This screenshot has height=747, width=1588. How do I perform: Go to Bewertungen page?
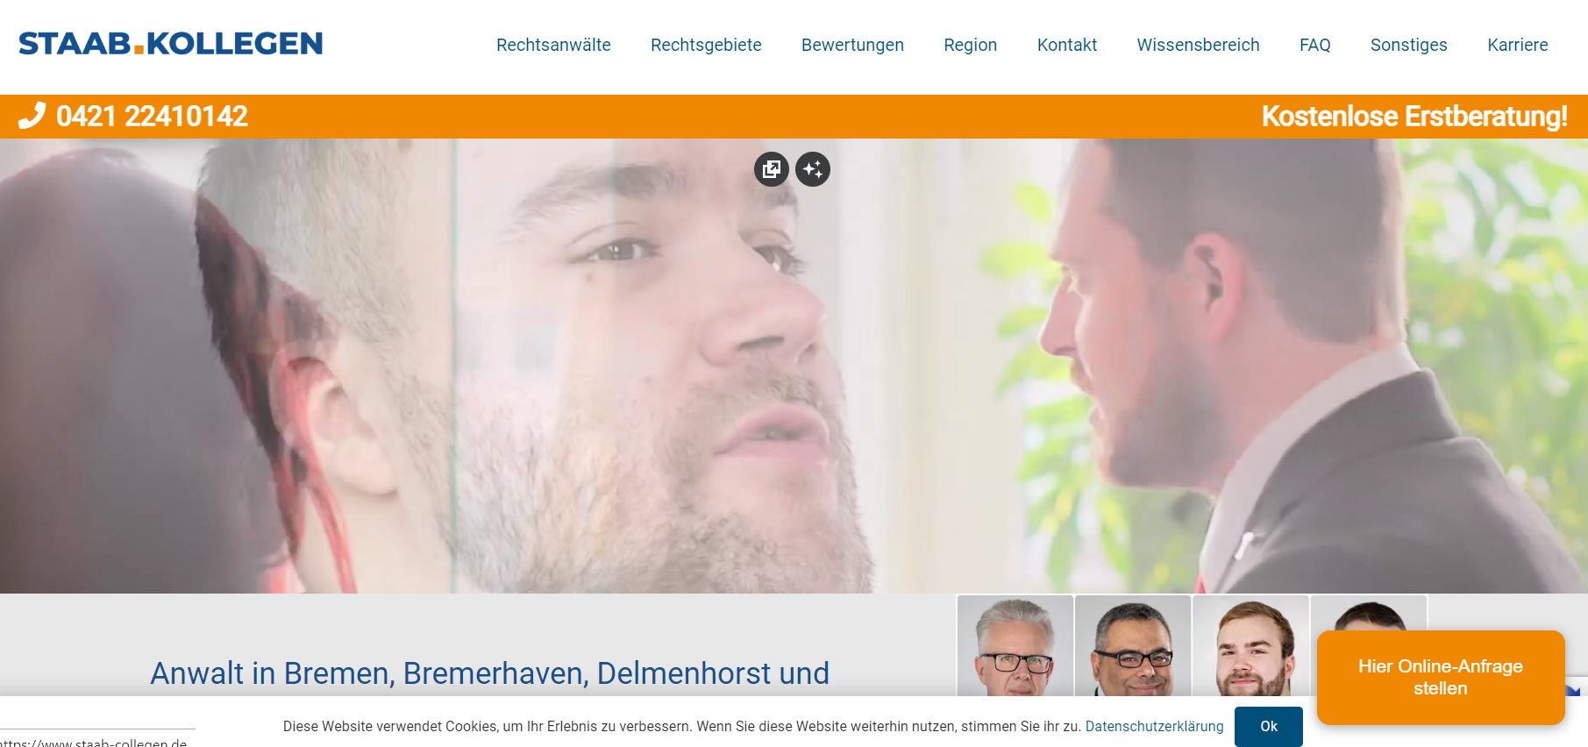tap(852, 45)
